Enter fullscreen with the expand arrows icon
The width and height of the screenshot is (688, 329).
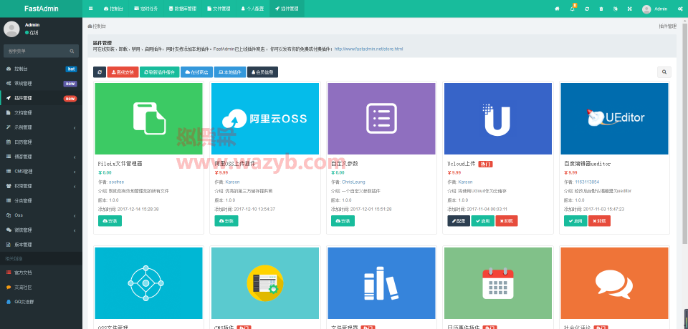(630, 9)
